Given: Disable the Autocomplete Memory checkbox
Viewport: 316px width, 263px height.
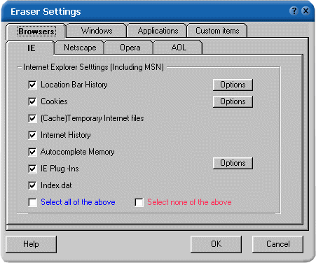Looking at the screenshot, I should tap(32, 152).
